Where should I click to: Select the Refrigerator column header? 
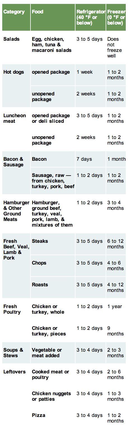[x=91, y=17]
